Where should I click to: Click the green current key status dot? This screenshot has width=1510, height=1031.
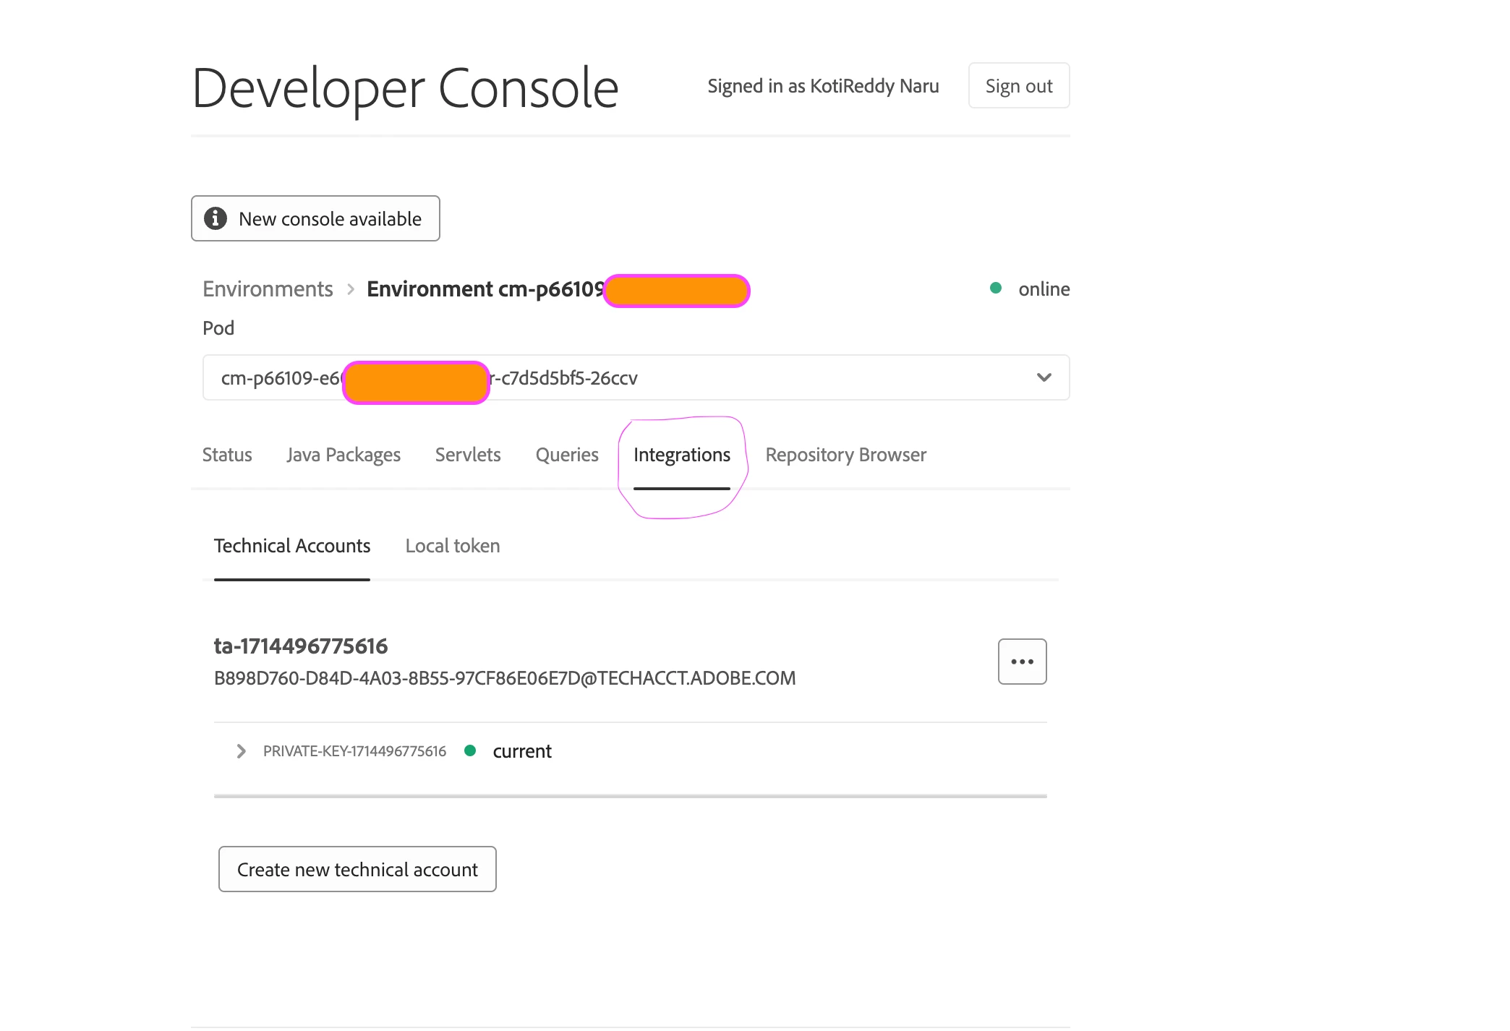click(x=470, y=751)
